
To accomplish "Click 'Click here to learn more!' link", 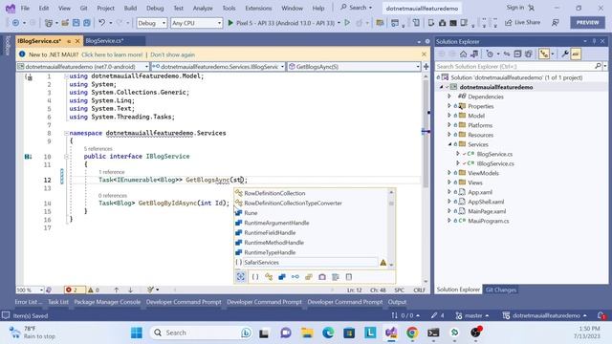I will pos(112,54).
